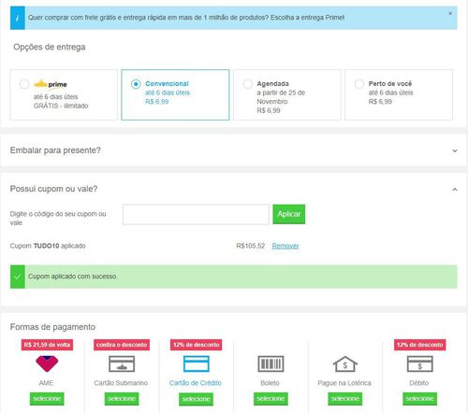Select the Convencional delivery radio button
Viewport: 468px width, 413px height.
point(136,84)
